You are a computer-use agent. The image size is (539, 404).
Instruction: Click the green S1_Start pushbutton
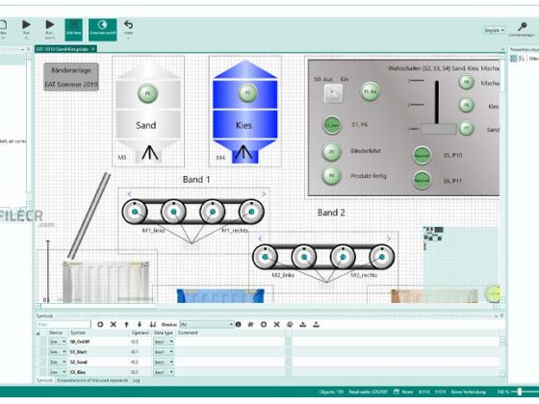332,125
